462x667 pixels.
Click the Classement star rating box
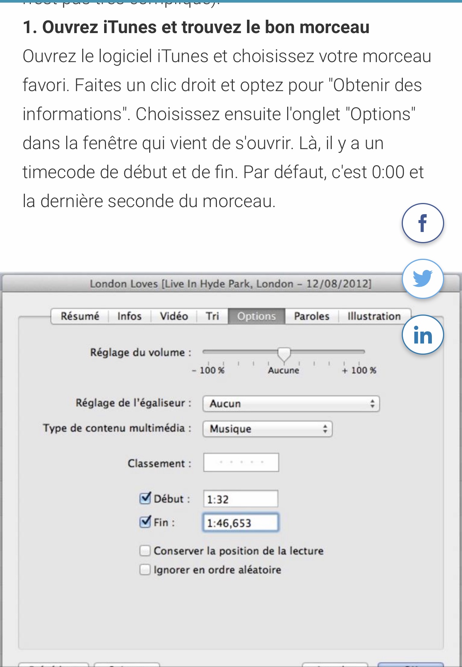pyautogui.click(x=241, y=463)
